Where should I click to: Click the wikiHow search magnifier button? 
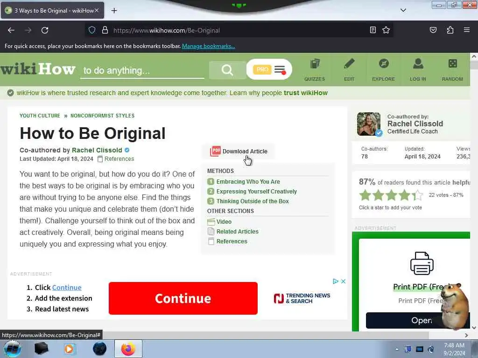[227, 70]
